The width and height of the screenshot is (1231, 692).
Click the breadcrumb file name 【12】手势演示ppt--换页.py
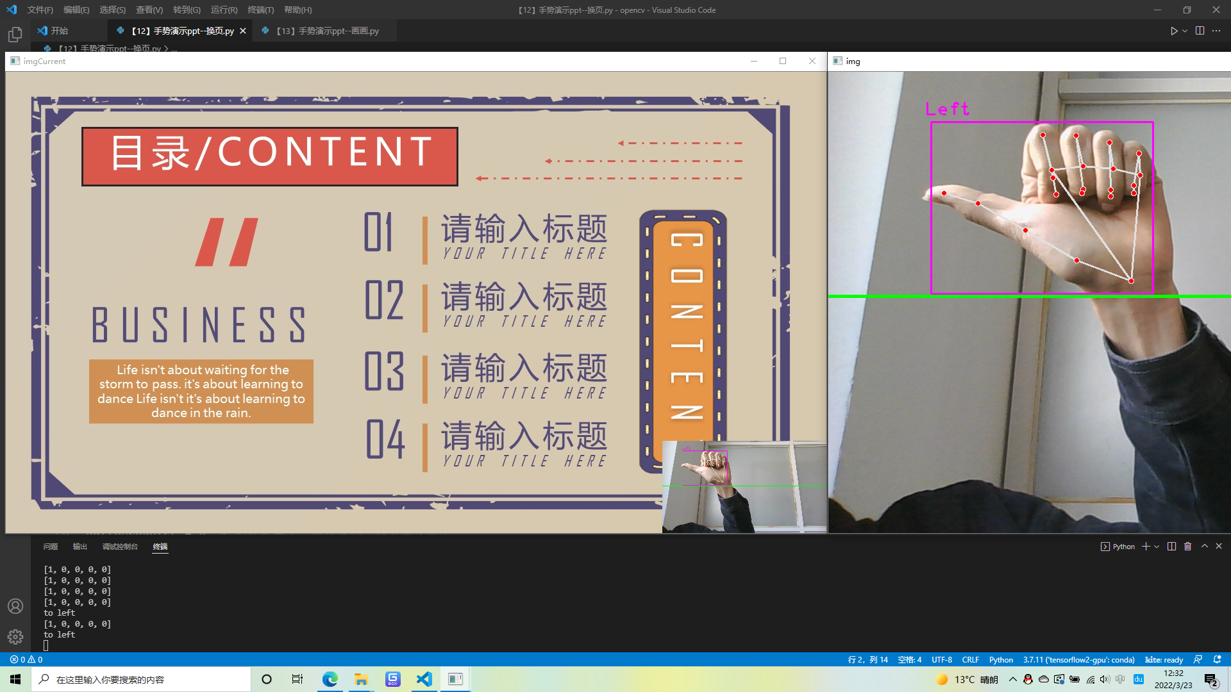coord(109,48)
